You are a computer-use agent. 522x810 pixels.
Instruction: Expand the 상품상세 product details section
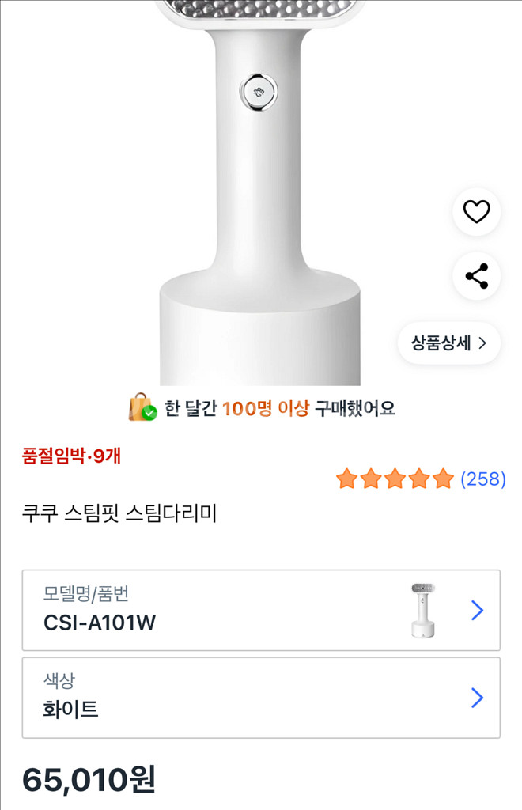pyautogui.click(x=448, y=343)
